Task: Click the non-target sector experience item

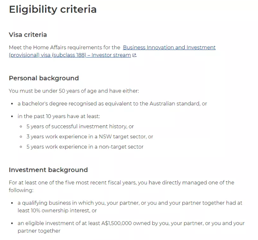Action: pyautogui.click(x=85, y=147)
